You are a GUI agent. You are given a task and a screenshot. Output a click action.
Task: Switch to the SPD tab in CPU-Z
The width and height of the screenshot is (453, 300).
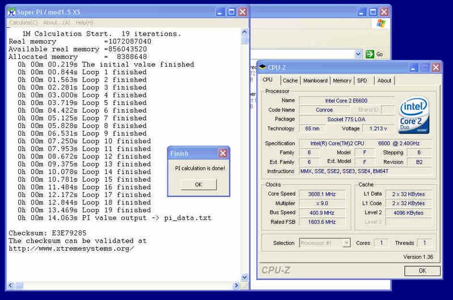point(362,80)
